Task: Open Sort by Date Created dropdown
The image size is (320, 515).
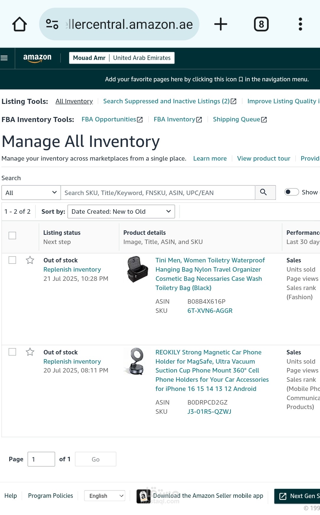Action: [x=121, y=212]
